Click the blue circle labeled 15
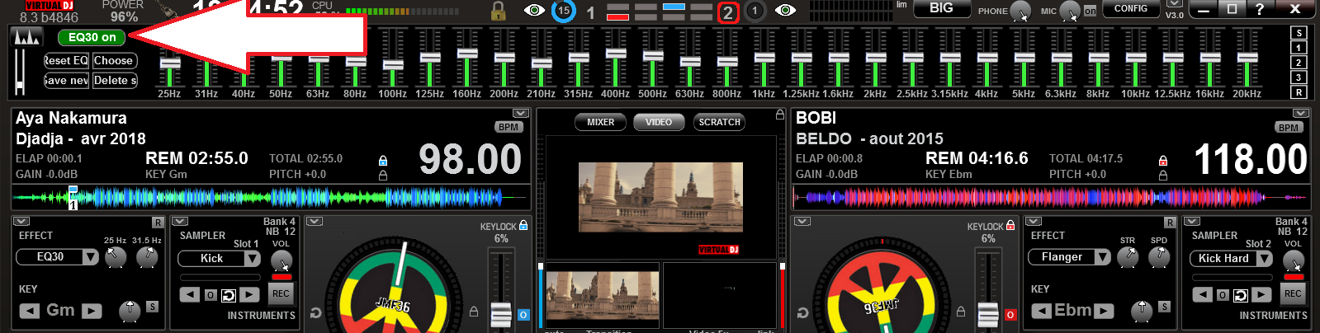This screenshot has width=1320, height=333. click(564, 11)
